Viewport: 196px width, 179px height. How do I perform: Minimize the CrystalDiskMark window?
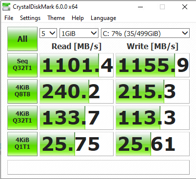click(140, 7)
